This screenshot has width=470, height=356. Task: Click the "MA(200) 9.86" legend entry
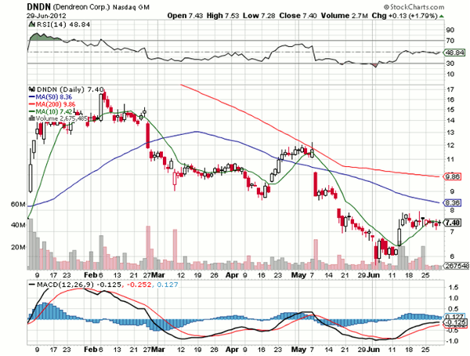pyautogui.click(x=56, y=104)
